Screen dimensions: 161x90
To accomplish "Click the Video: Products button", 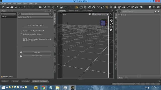I will (37, 56).
